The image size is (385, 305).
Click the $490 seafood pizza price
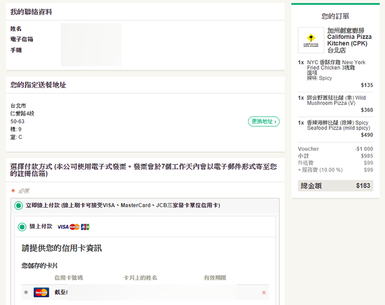pos(367,135)
